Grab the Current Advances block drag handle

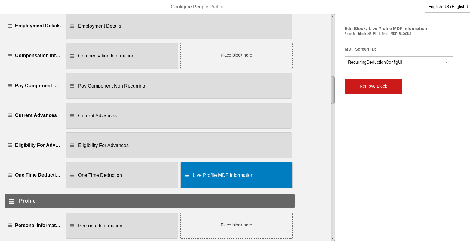[72, 115]
